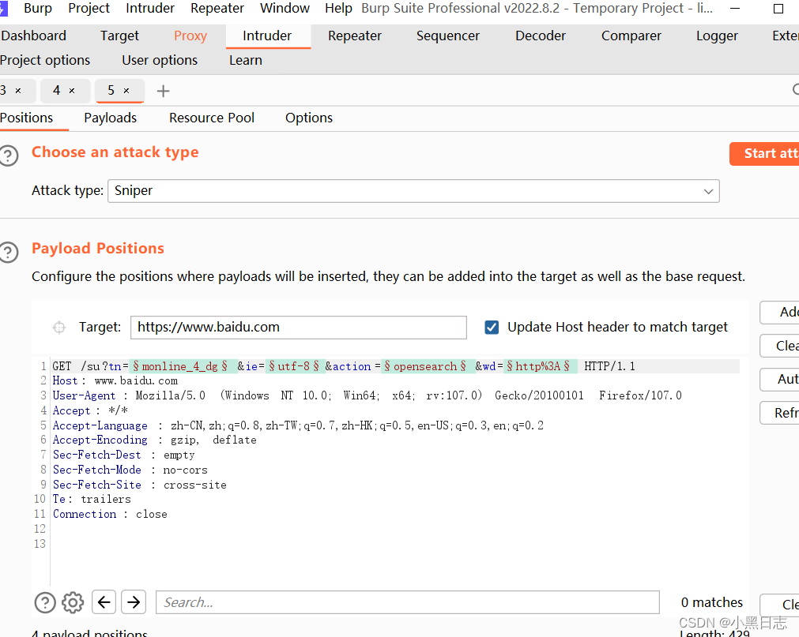The image size is (799, 637).
Task: Go to next search match arrow
Action: coord(134,602)
